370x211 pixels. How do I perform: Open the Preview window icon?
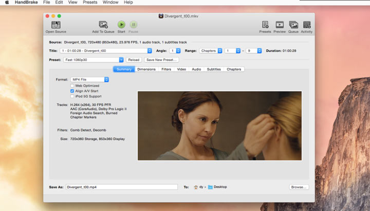pos(280,25)
